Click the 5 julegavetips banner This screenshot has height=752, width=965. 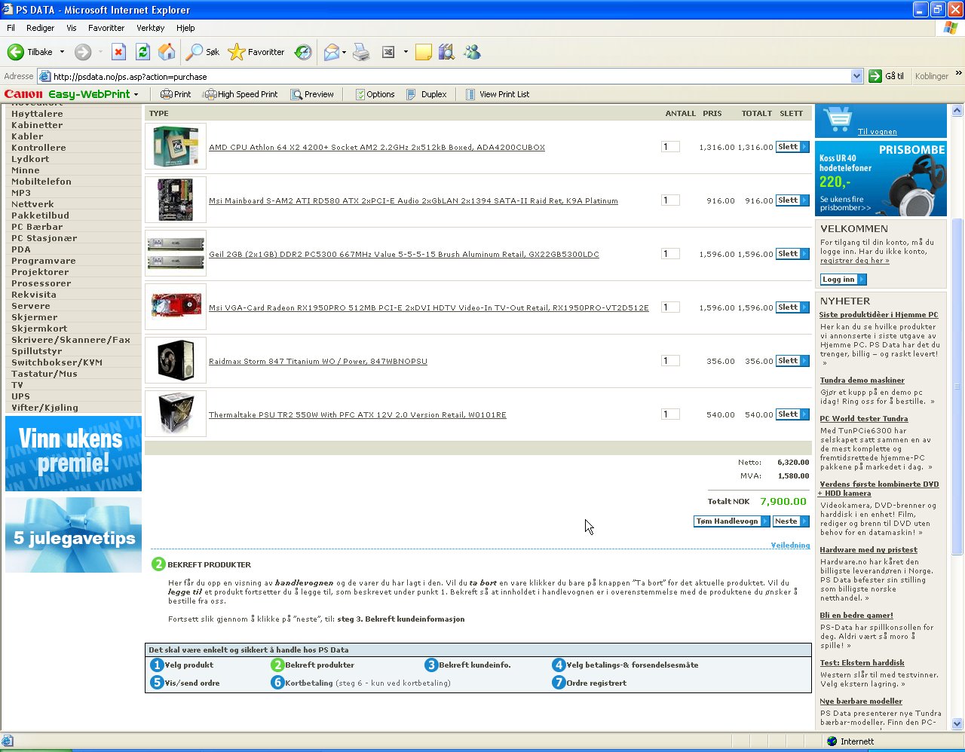[73, 535]
